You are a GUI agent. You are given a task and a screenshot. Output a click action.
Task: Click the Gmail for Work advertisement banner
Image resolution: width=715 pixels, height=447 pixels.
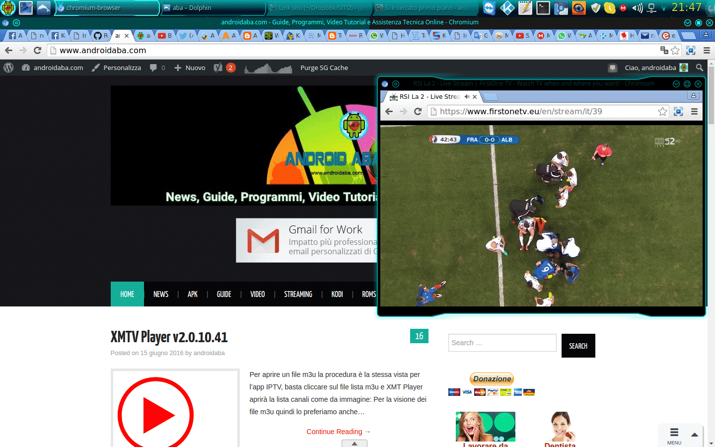(x=306, y=240)
